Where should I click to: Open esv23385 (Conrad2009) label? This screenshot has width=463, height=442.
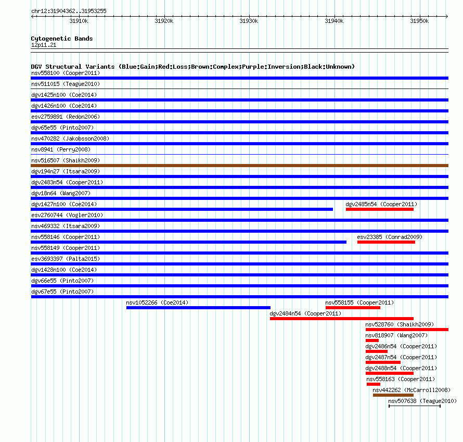point(390,237)
